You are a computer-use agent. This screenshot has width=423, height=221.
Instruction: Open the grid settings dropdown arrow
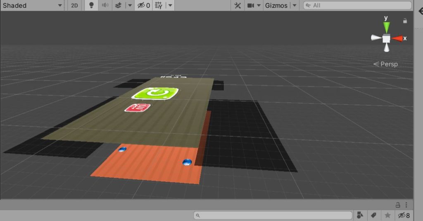(170, 5)
